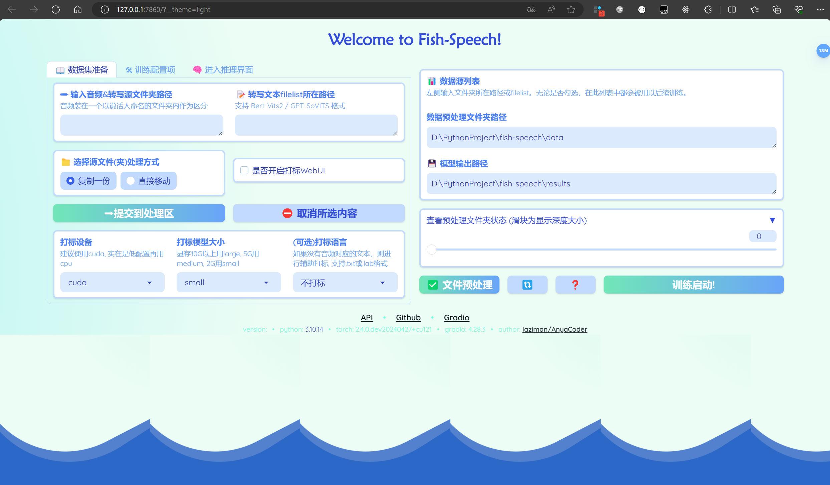Click the brain icon on 进入推理界面 tab
The width and height of the screenshot is (830, 485).
pyautogui.click(x=197, y=69)
